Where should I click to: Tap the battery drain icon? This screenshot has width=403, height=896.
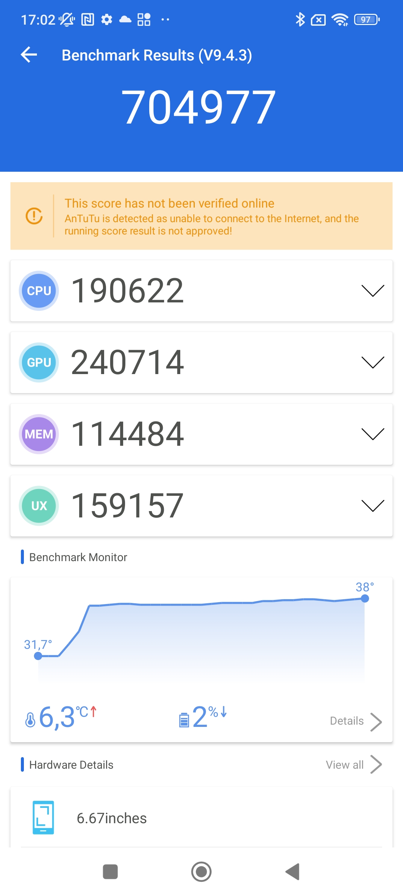184,720
